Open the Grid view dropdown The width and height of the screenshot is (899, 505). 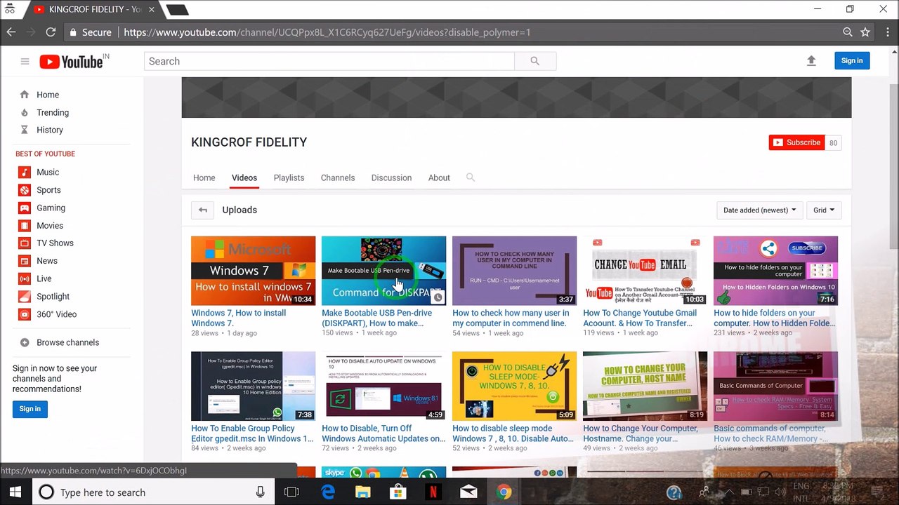point(824,210)
